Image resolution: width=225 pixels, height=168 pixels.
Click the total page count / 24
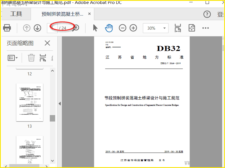[62, 28]
